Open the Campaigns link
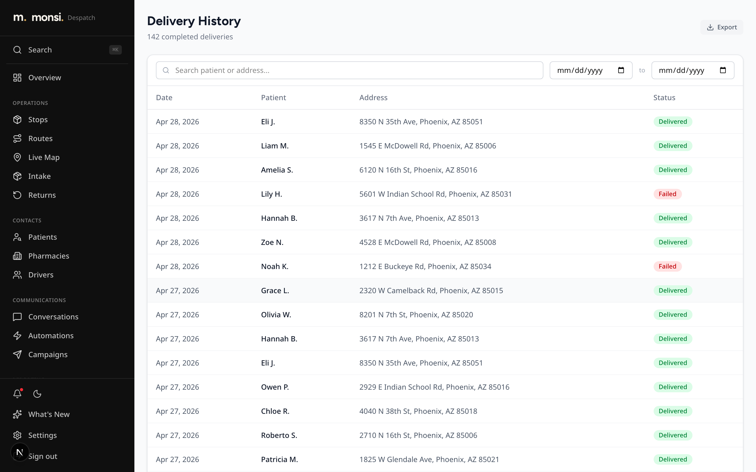 point(67,355)
